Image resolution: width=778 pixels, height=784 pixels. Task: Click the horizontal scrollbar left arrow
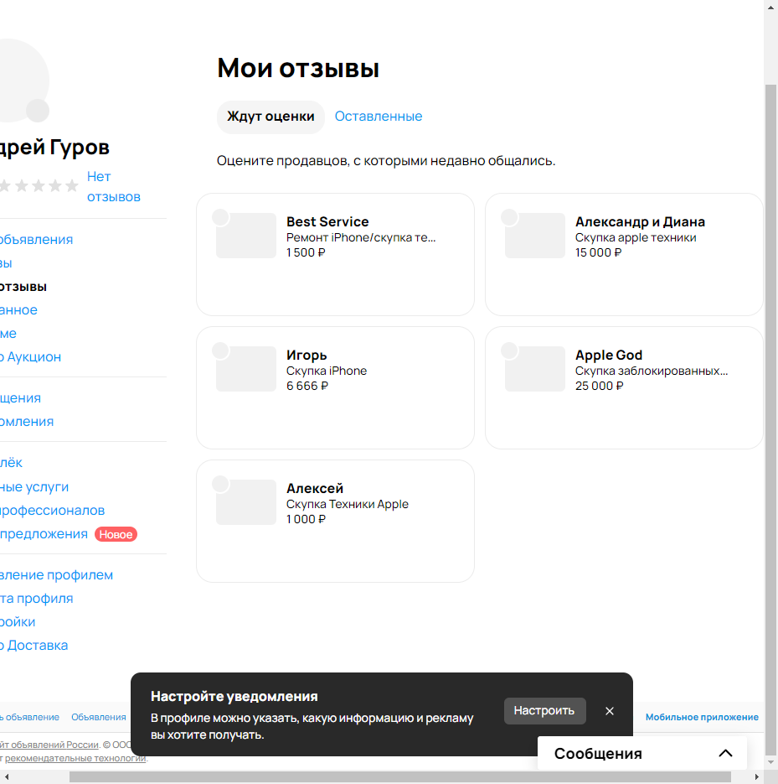7,777
